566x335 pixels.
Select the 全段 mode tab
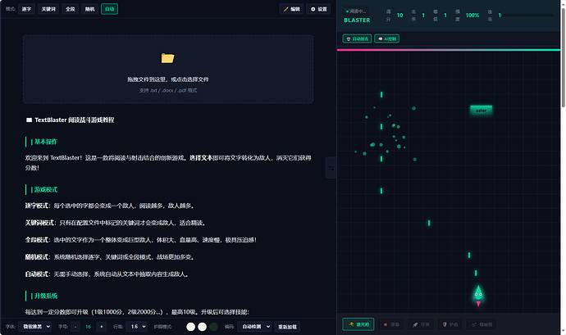71,9
